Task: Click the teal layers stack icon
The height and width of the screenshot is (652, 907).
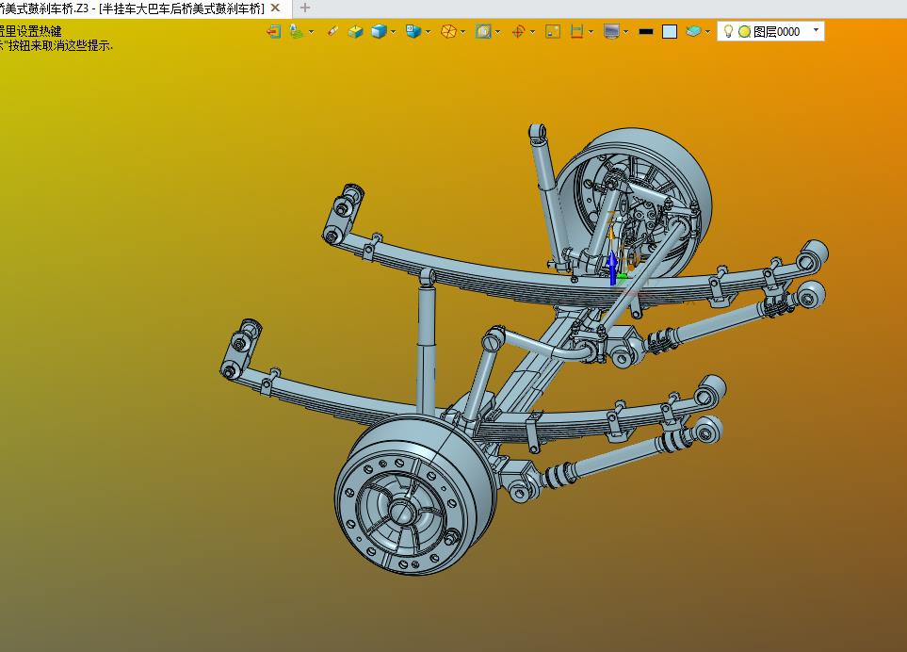Action: [694, 31]
